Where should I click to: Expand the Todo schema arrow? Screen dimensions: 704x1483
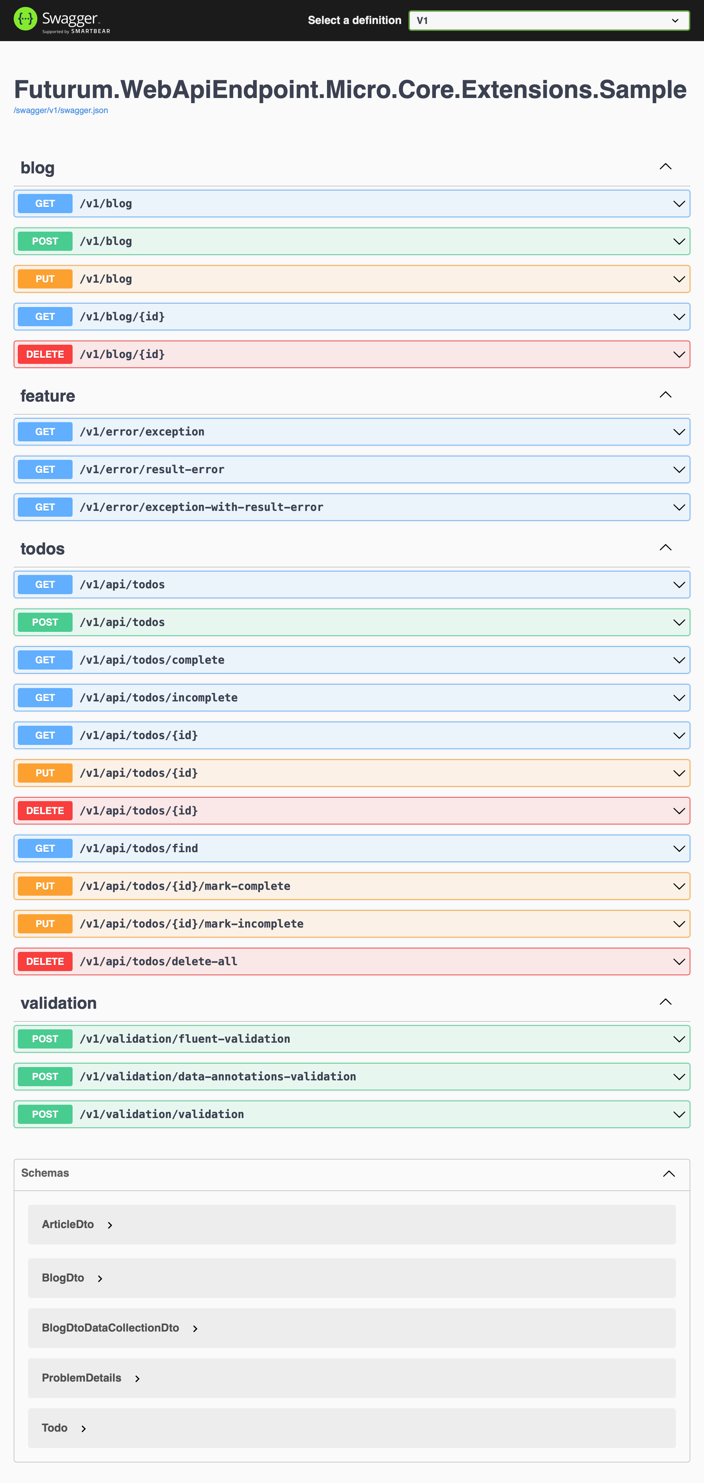point(84,1429)
